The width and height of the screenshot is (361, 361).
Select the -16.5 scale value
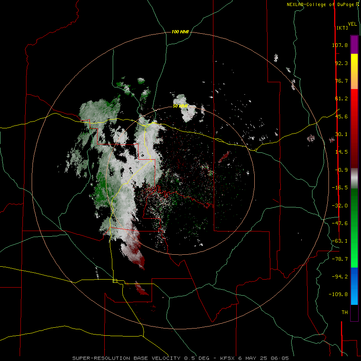tap(340, 188)
